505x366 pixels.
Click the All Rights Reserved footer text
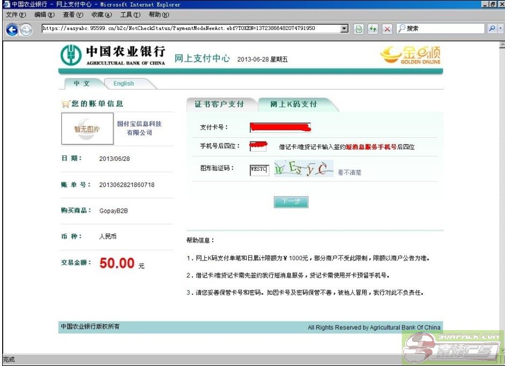click(x=374, y=327)
